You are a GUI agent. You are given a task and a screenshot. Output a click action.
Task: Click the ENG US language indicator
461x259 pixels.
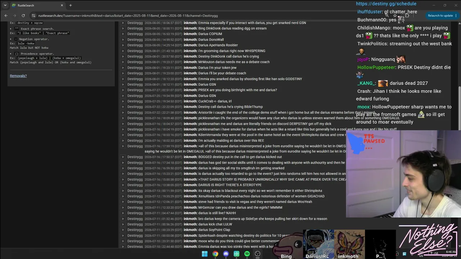point(421,254)
